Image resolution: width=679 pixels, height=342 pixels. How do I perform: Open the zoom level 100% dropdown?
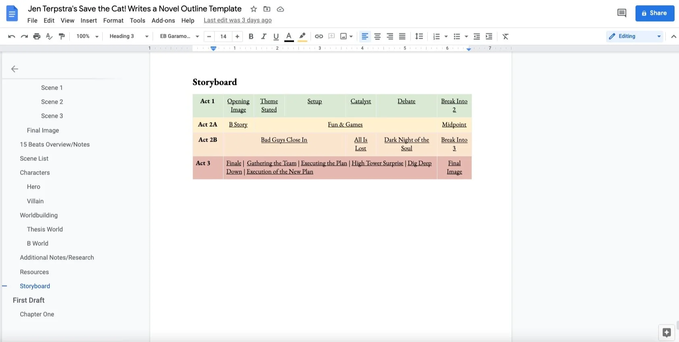coord(87,36)
